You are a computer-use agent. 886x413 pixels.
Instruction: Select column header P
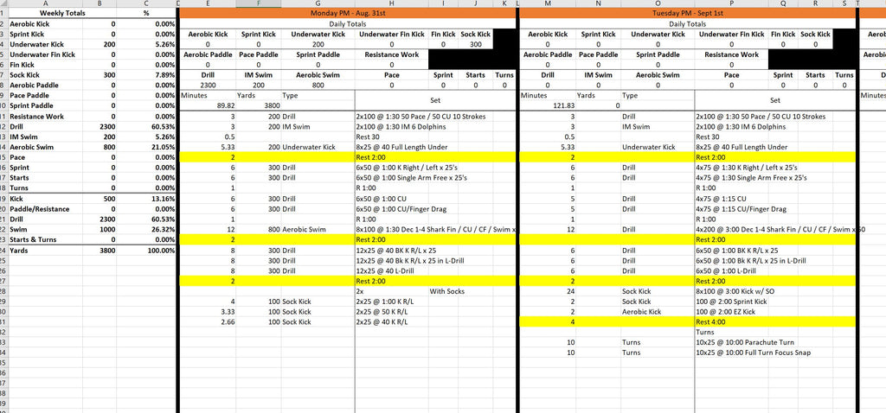731,4
